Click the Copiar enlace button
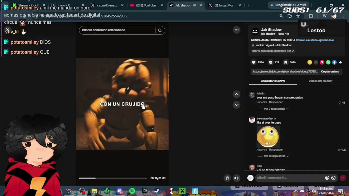Viewport: 349px width, 196px height. [330, 72]
